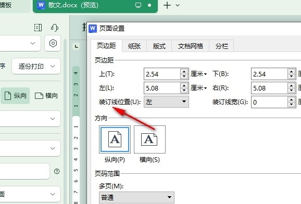Click the vertical ruler beside the document
This screenshot has width=301, height=204.
(x=76, y=135)
